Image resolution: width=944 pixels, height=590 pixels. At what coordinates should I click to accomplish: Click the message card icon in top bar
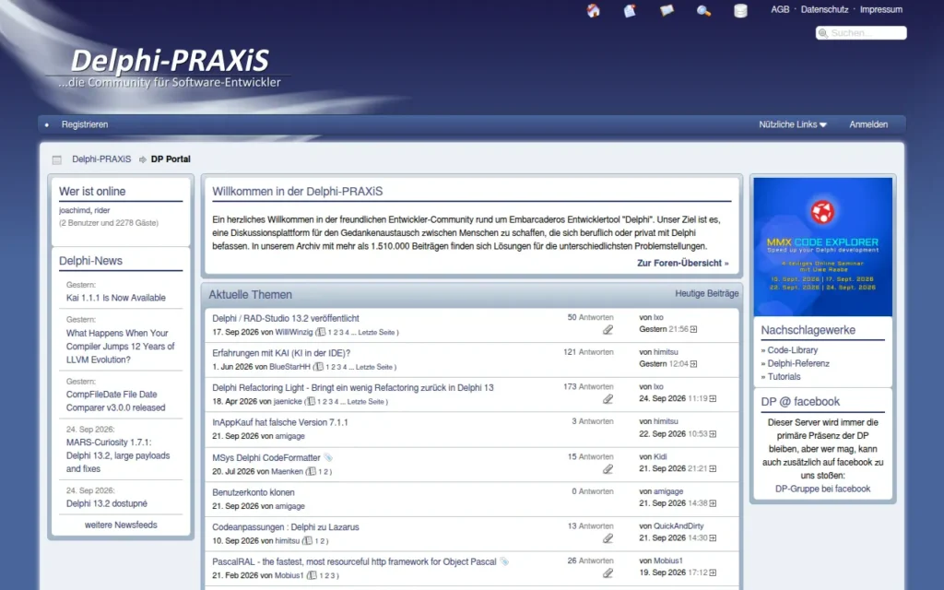pyautogui.click(x=667, y=10)
